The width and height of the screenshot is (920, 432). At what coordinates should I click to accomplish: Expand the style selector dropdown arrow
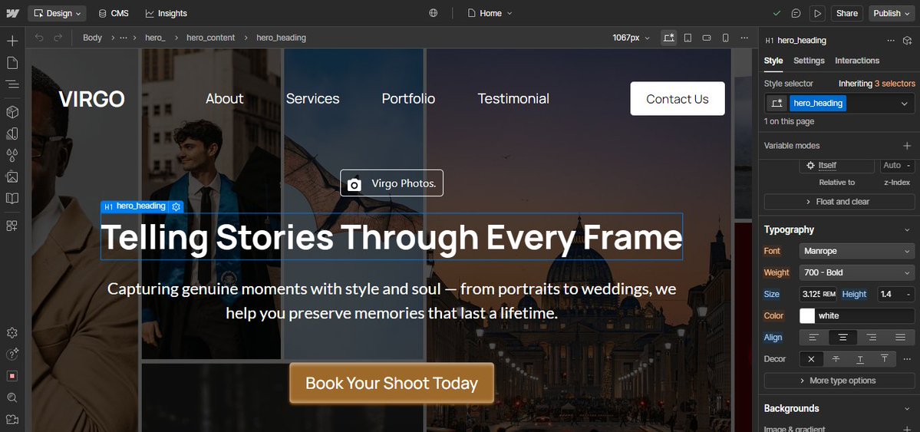[x=904, y=104]
